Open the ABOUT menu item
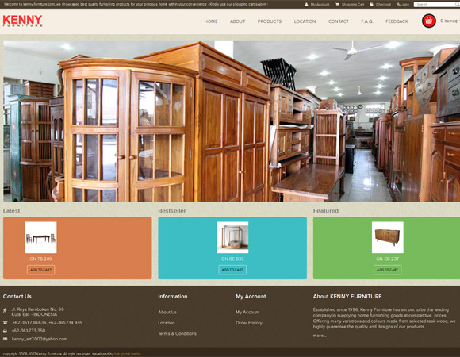 click(x=237, y=21)
